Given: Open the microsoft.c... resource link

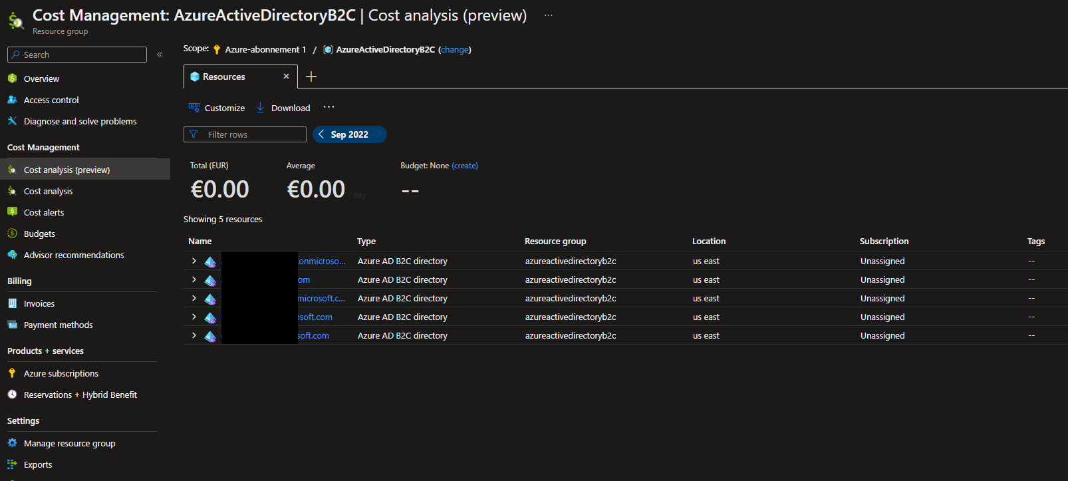Looking at the screenshot, I should (322, 298).
